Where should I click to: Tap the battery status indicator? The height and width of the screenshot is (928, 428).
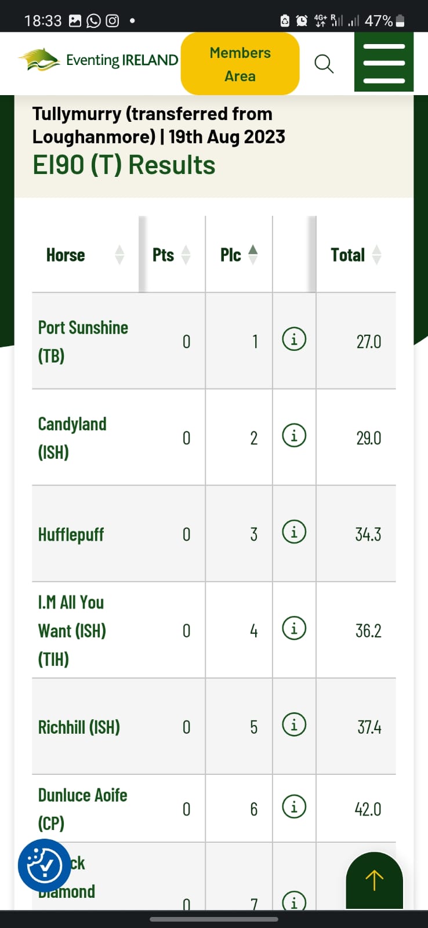coord(400,21)
